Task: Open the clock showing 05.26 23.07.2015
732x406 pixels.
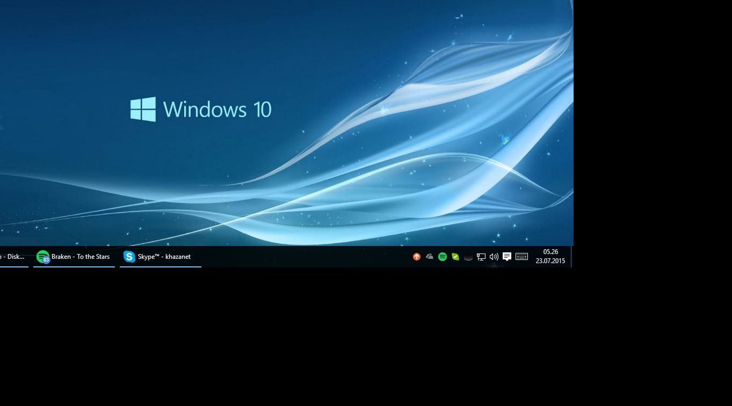Action: [x=550, y=257]
